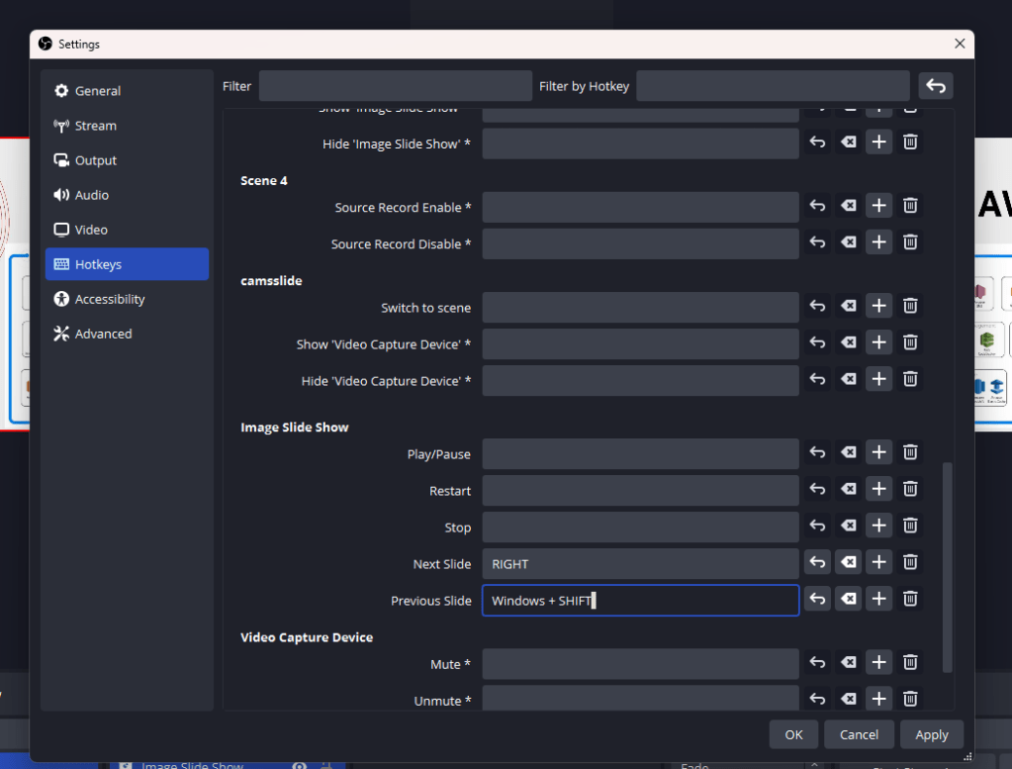Click the Switch to scene hotkey field
Viewport: 1012px width, 769px height.
tap(640, 308)
